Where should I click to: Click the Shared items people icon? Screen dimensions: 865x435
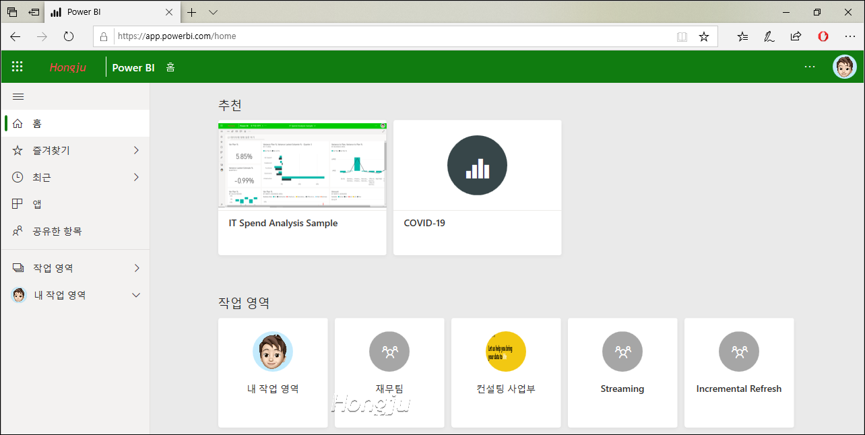point(18,231)
